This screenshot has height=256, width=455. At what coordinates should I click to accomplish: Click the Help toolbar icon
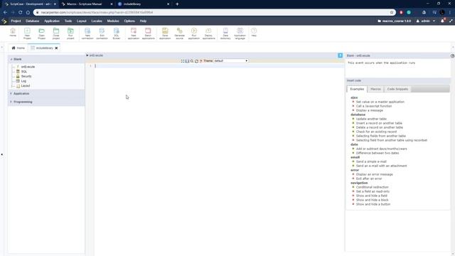pyautogui.click(x=254, y=32)
